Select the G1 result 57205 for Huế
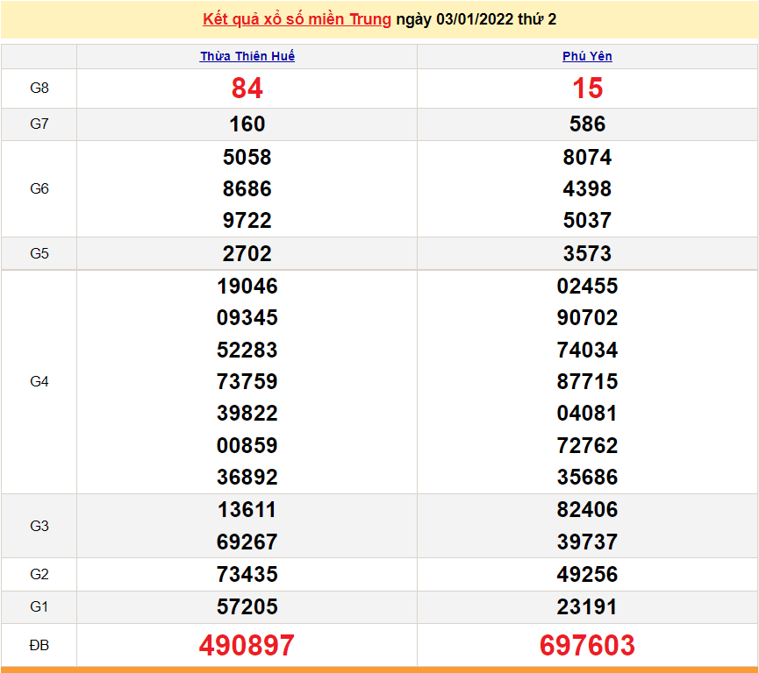The height and width of the screenshot is (673, 759). (x=247, y=606)
